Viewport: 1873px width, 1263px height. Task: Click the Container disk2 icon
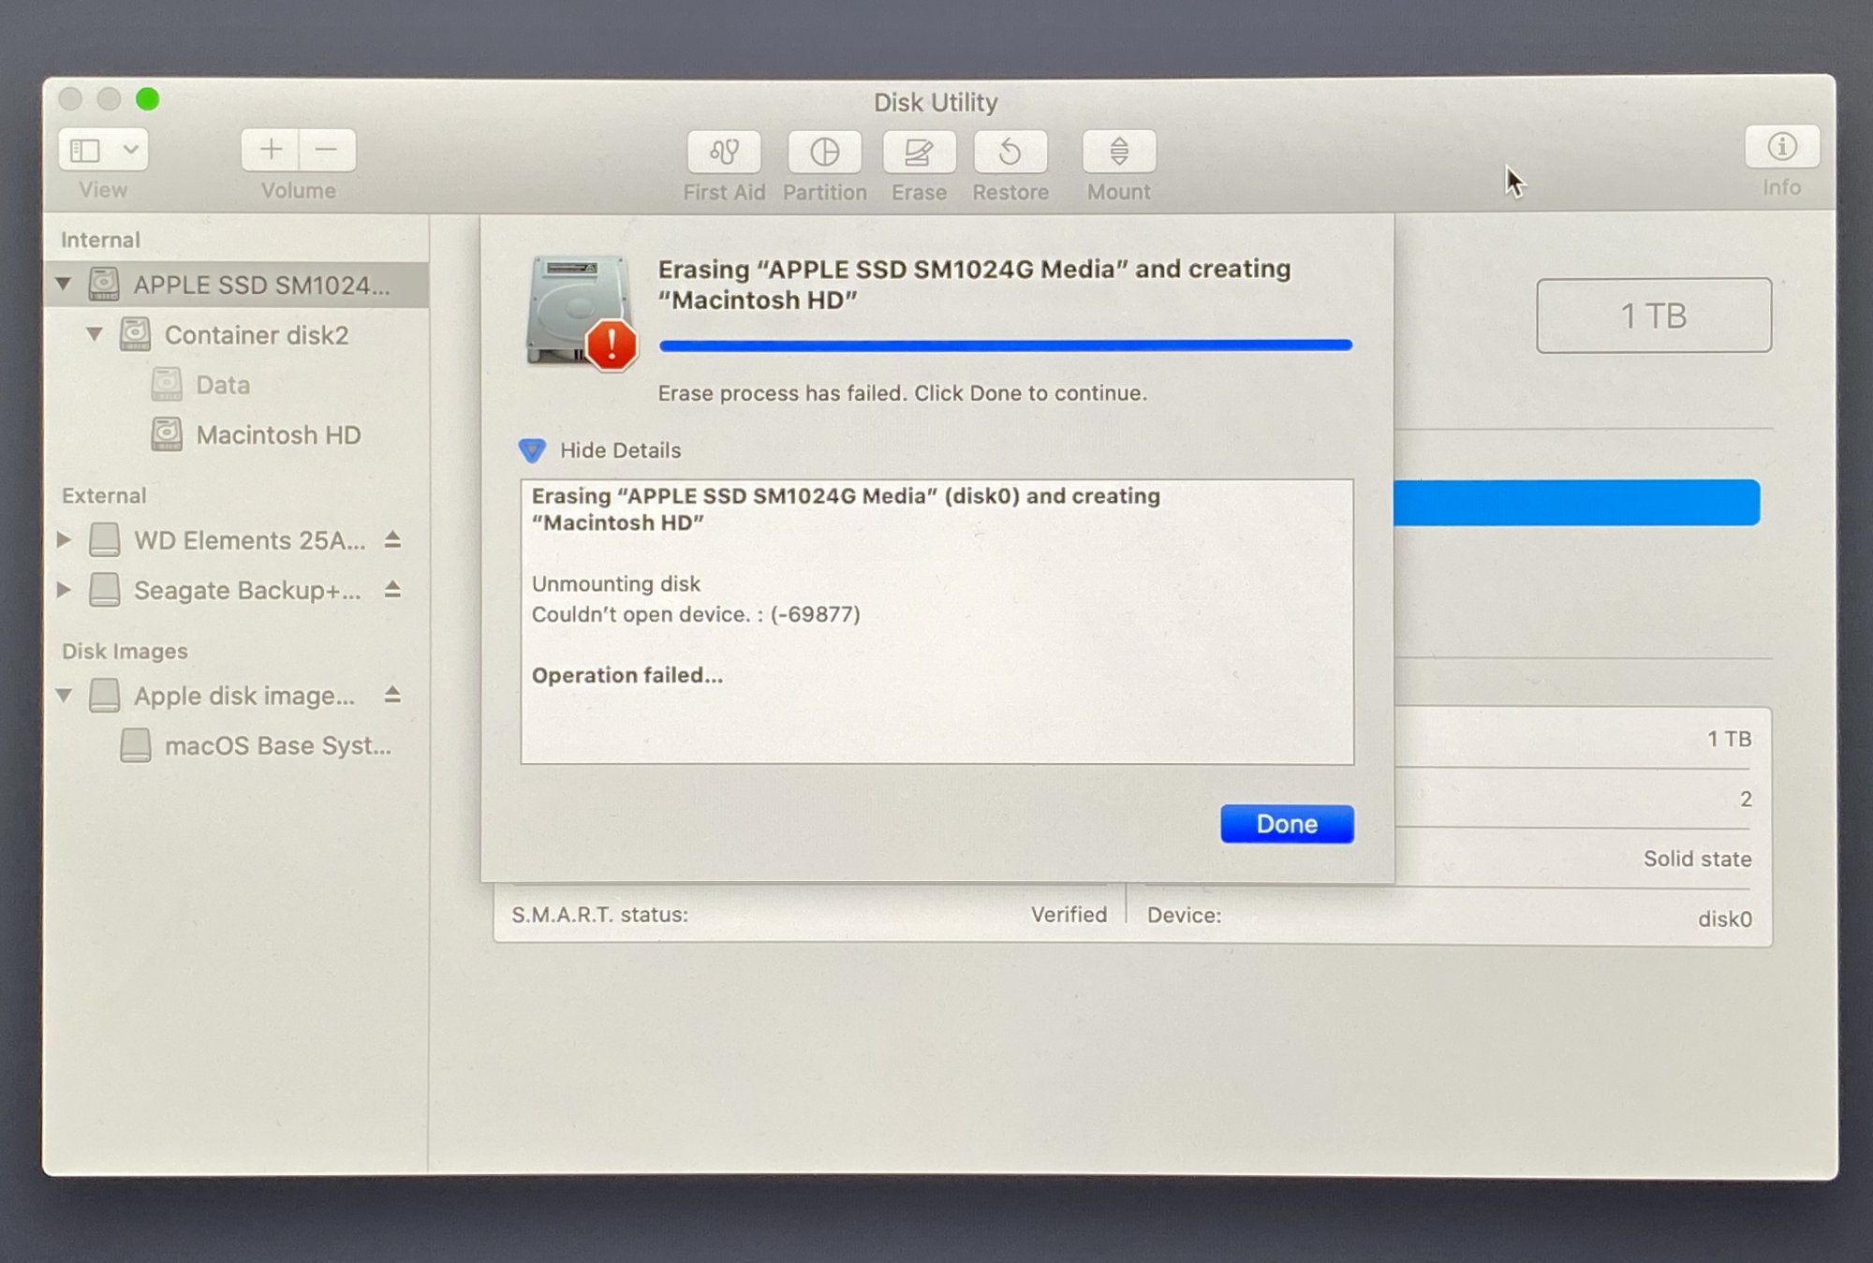pos(135,334)
